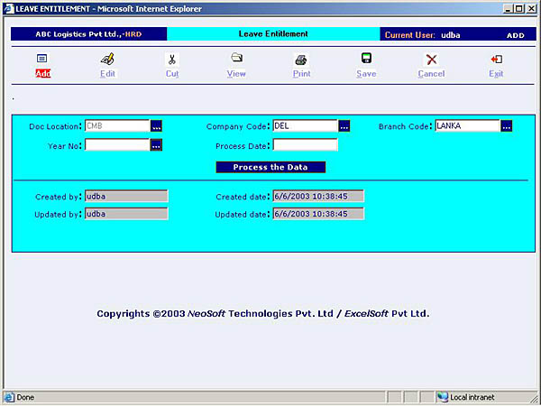Open the Branch Code lookup button
Viewport: 541px width, 406px height.
click(x=506, y=126)
